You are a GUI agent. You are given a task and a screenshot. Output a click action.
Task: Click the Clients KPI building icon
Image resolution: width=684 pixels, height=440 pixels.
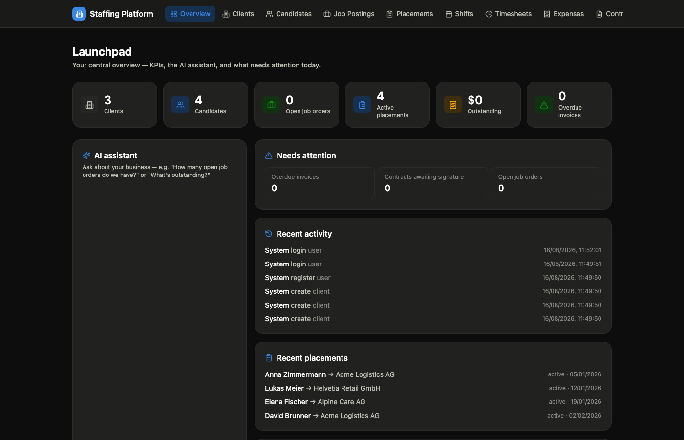click(89, 105)
